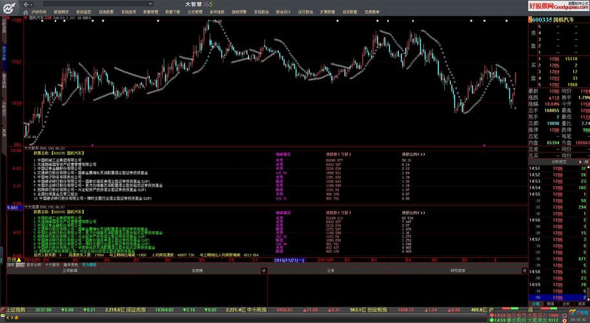Screen dimensions: 590x323
Task: Switch to the 成本 tab in right panel
Action: click(582, 304)
